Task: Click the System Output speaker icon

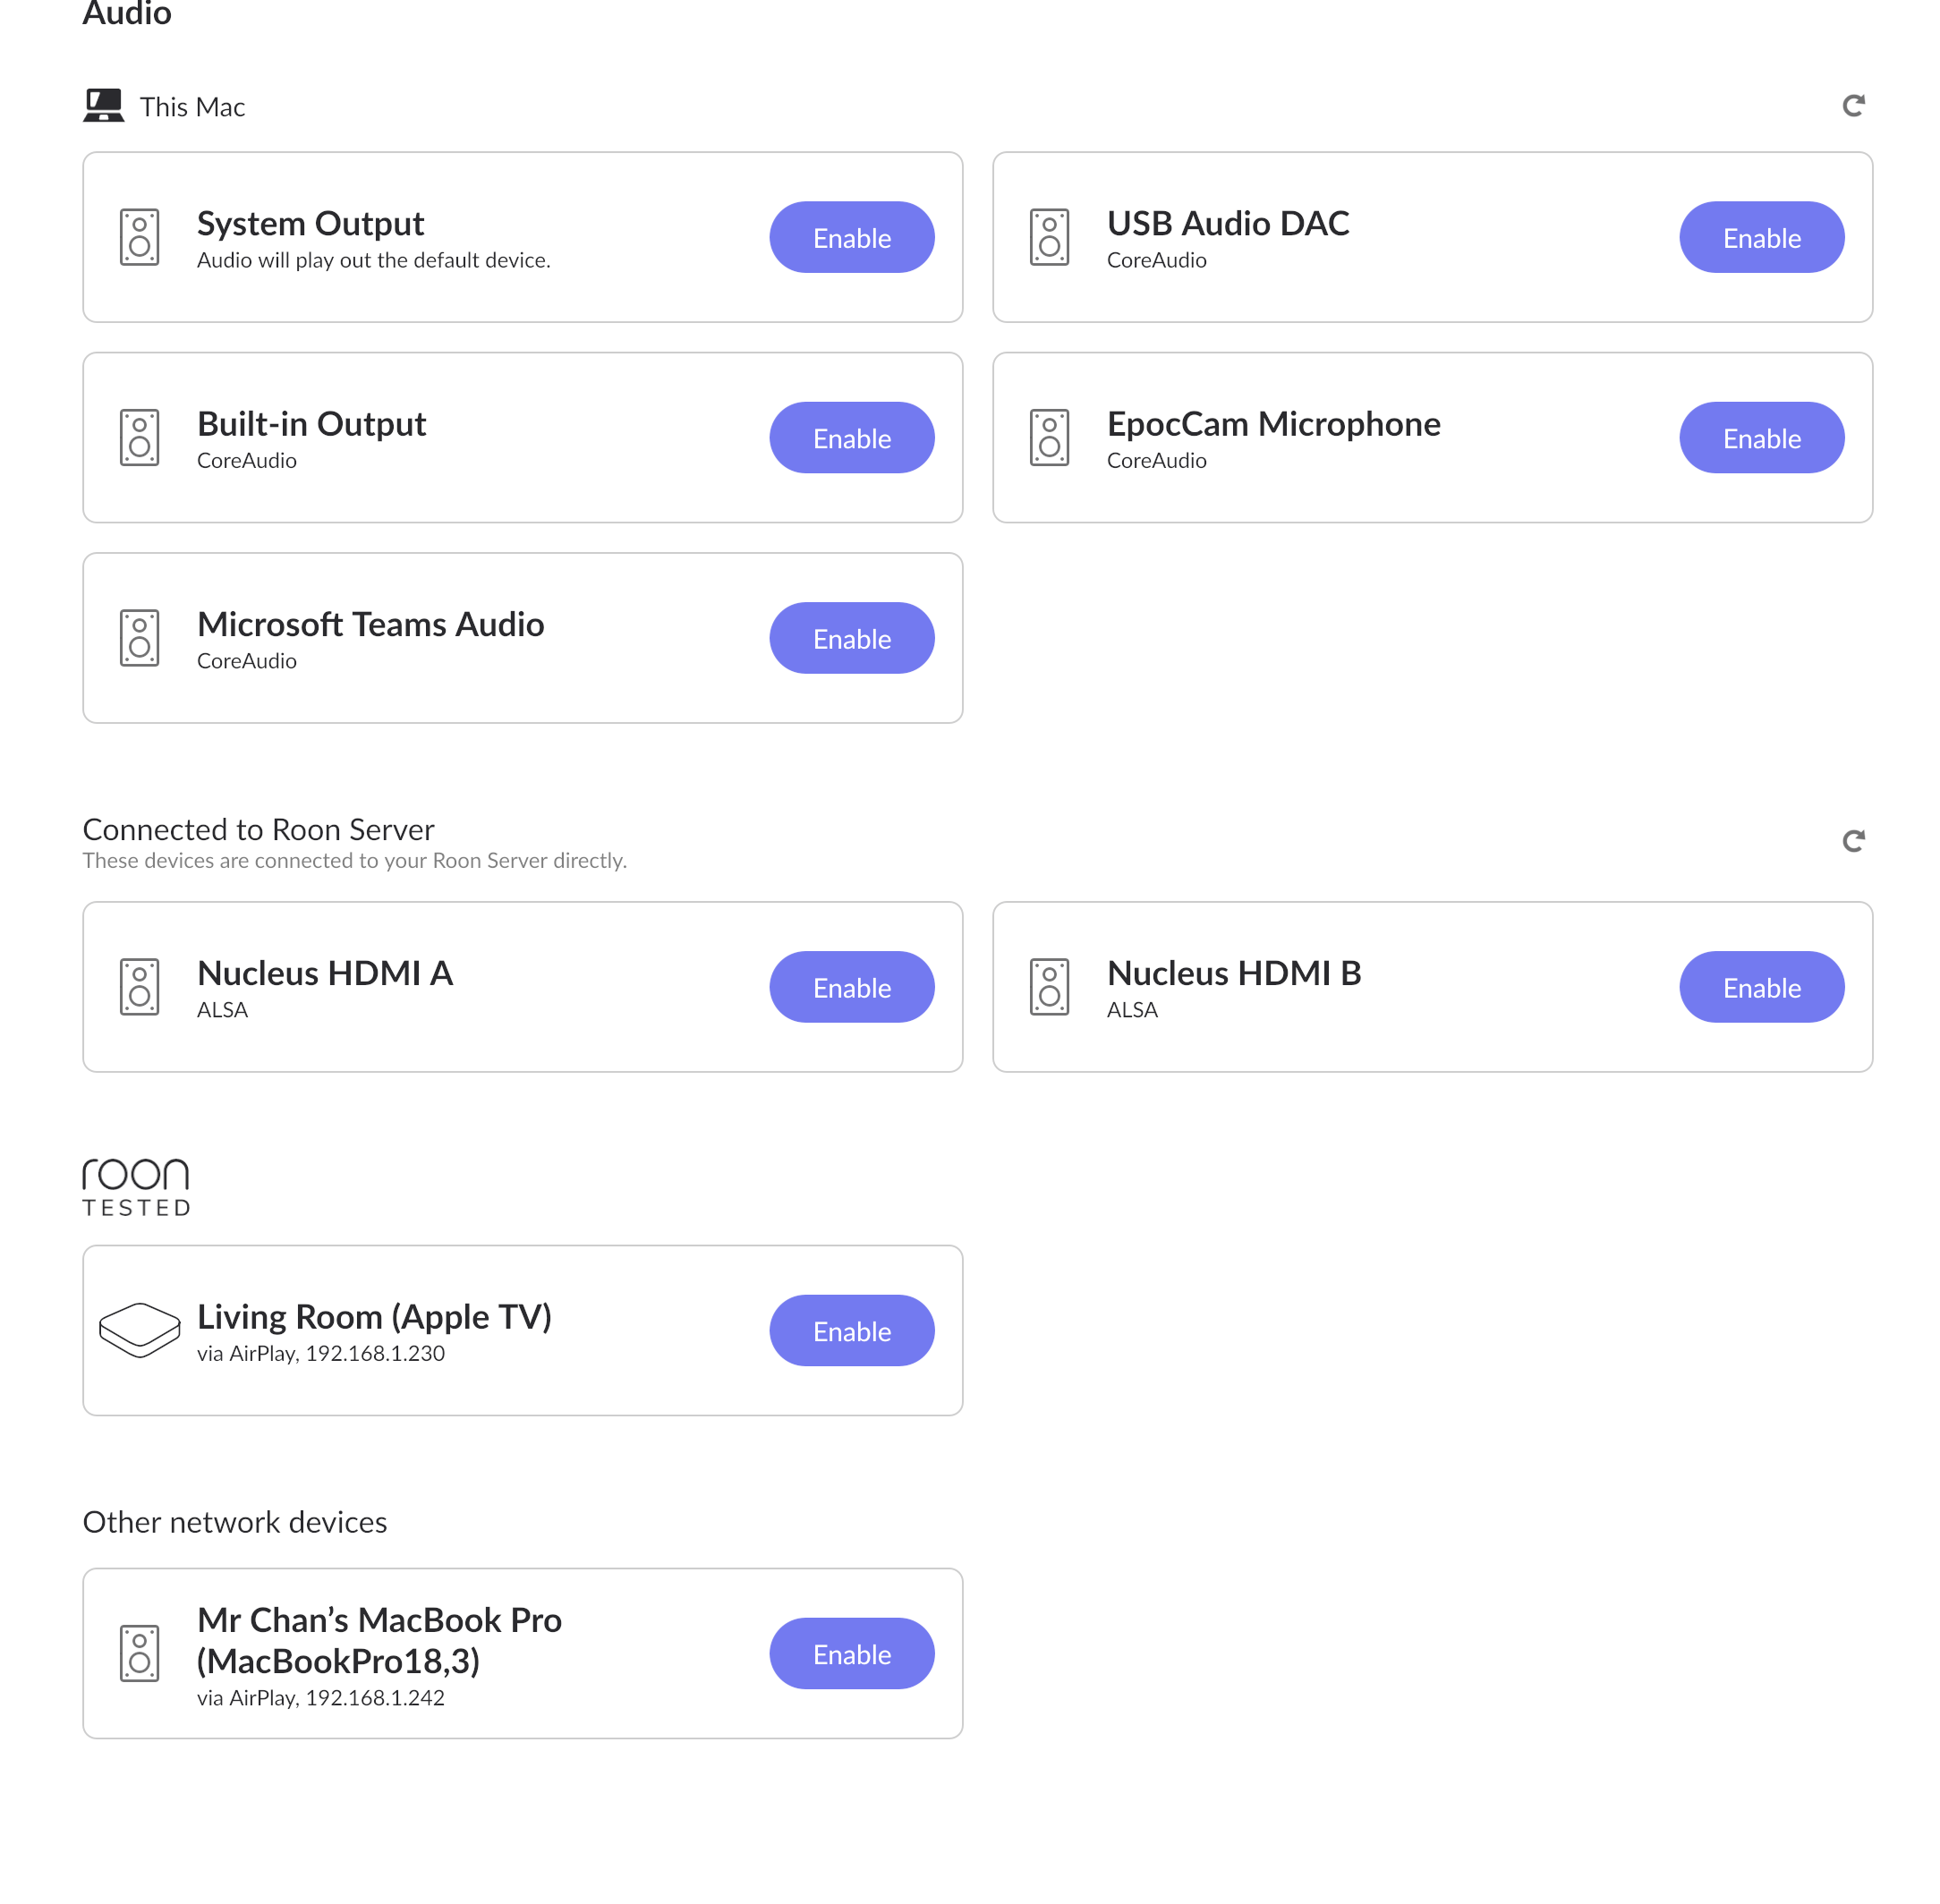Action: pos(140,237)
